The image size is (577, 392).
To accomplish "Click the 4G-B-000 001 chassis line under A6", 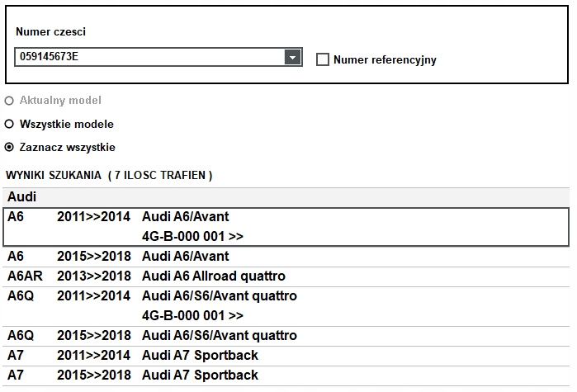I will coord(192,237).
